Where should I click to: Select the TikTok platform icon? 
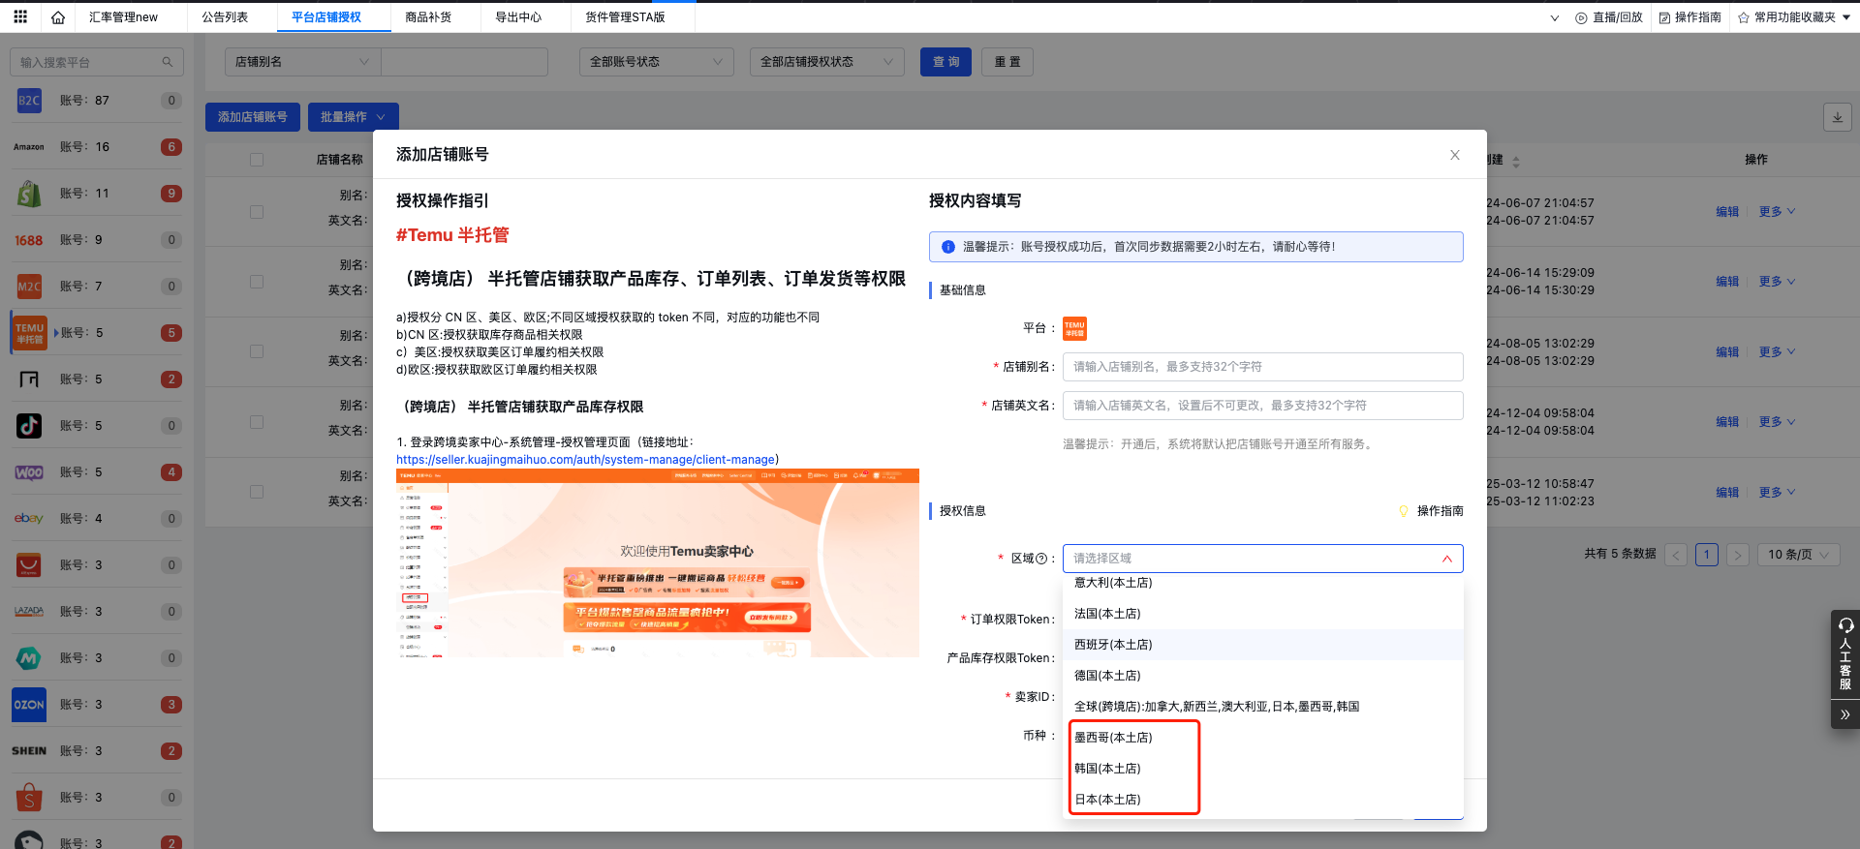(x=29, y=426)
